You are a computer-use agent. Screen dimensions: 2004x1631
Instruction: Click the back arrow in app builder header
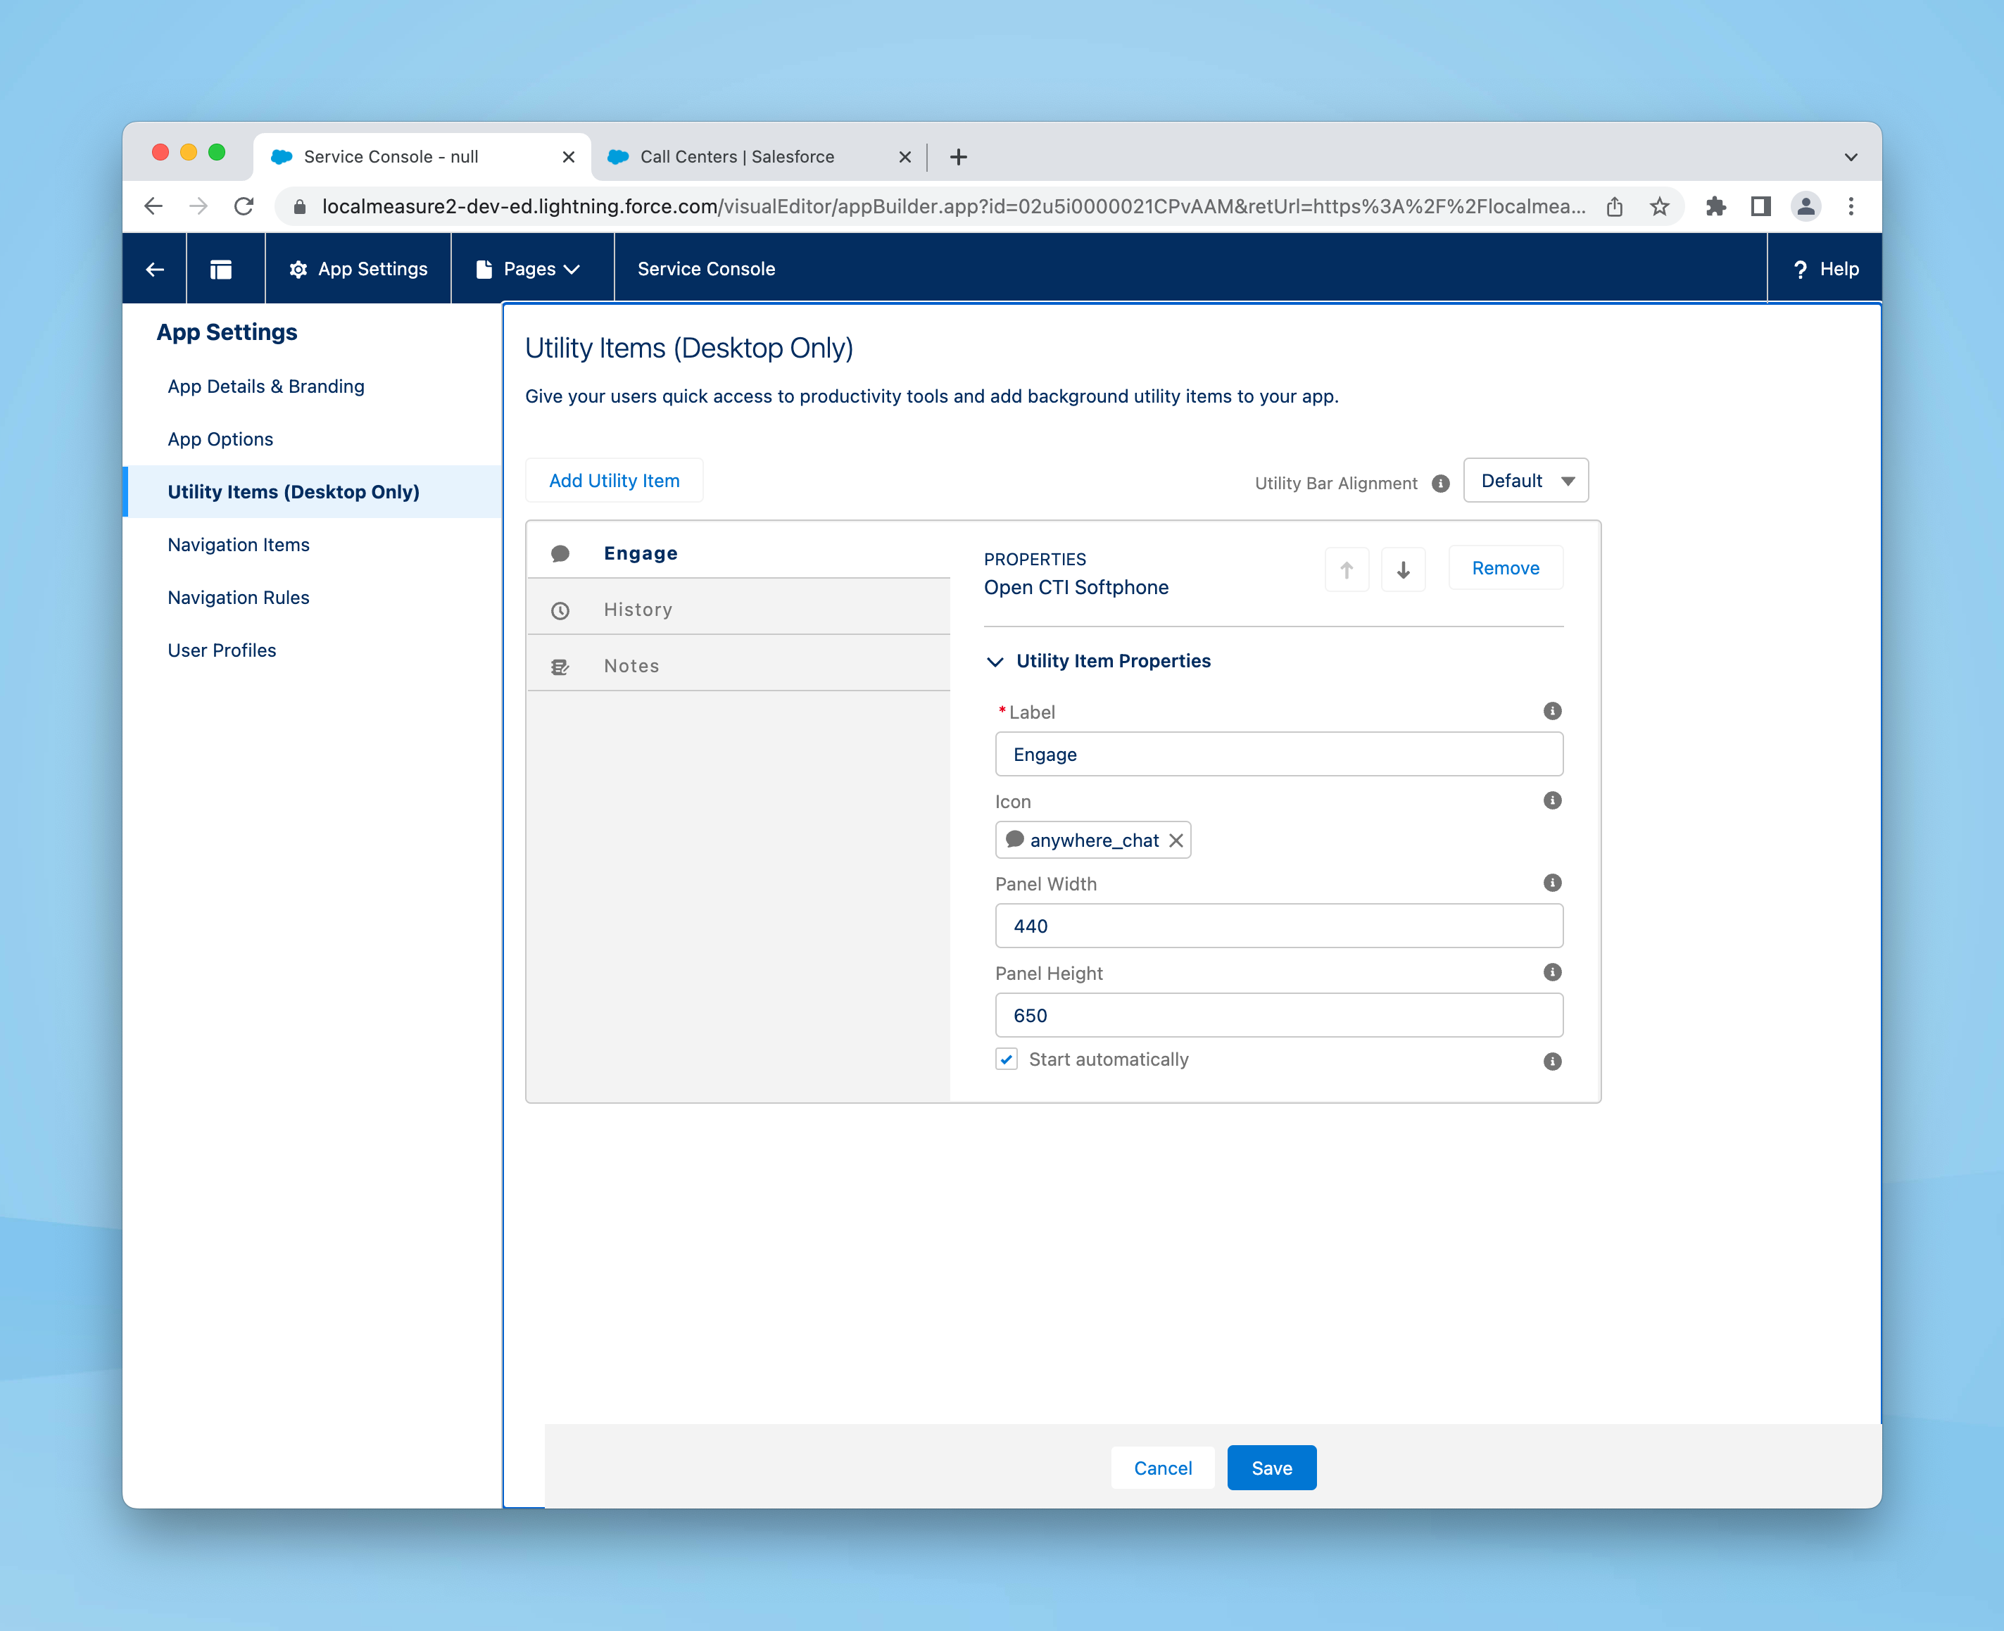(155, 270)
